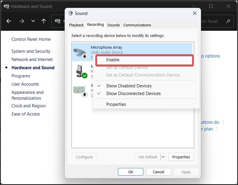Open the recent locations chevron

pyautogui.click(x=33, y=21)
